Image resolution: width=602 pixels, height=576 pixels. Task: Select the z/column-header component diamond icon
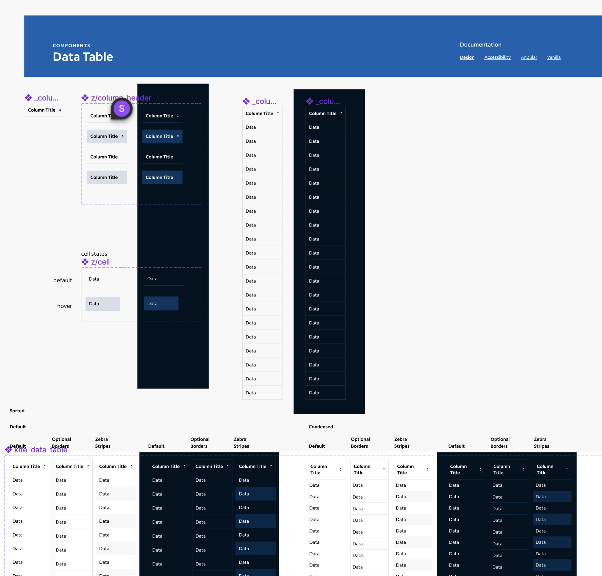[85, 98]
